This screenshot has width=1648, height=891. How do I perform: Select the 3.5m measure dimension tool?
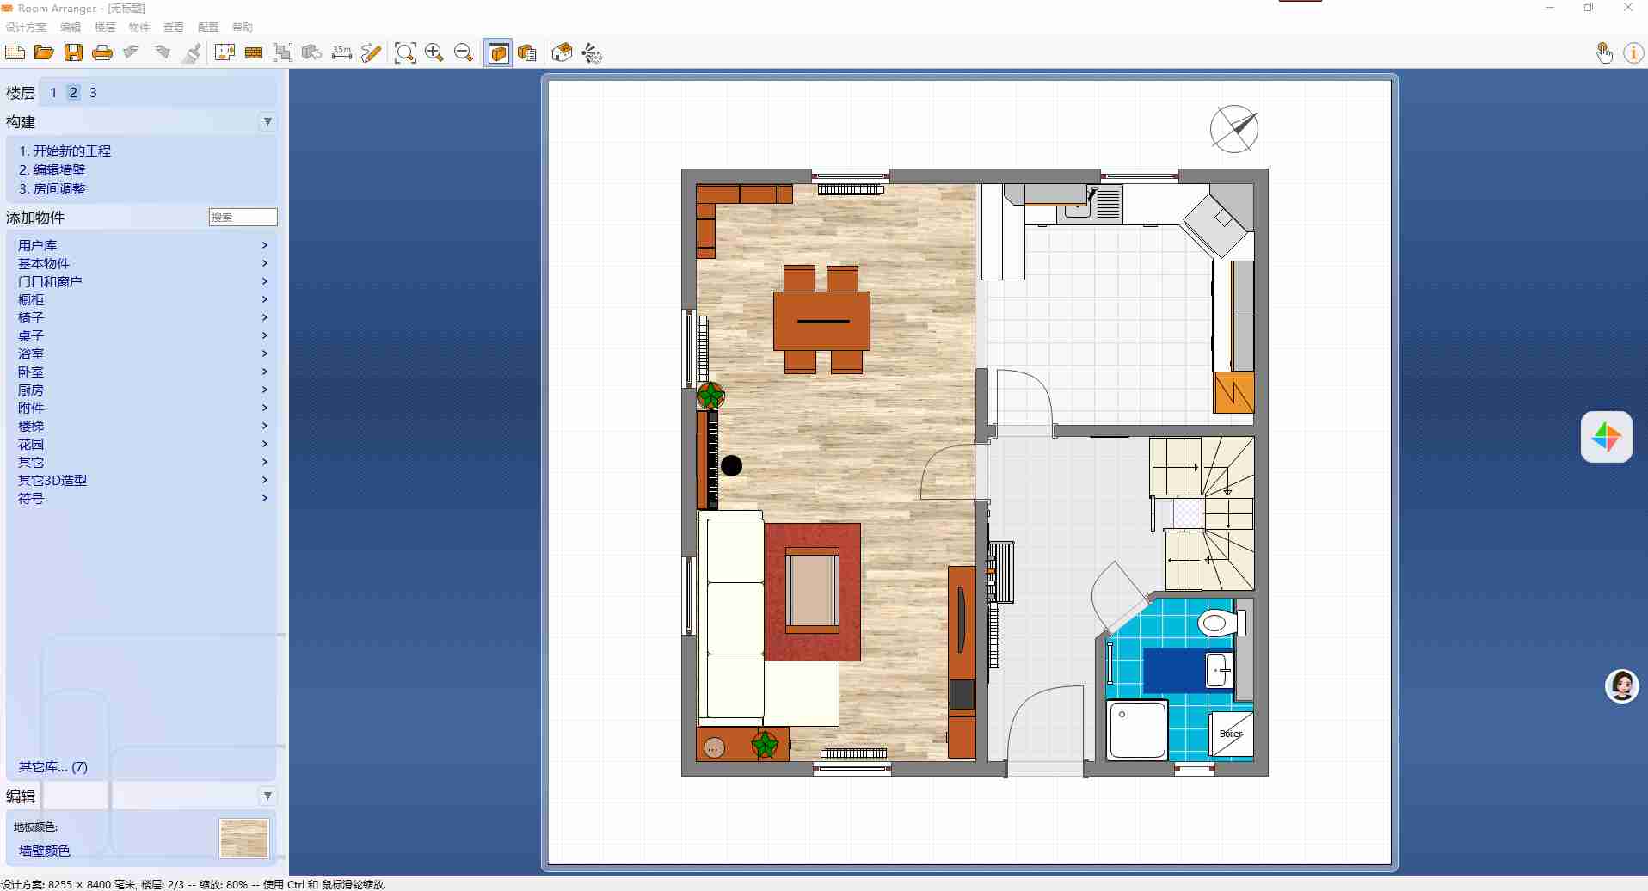pos(341,53)
